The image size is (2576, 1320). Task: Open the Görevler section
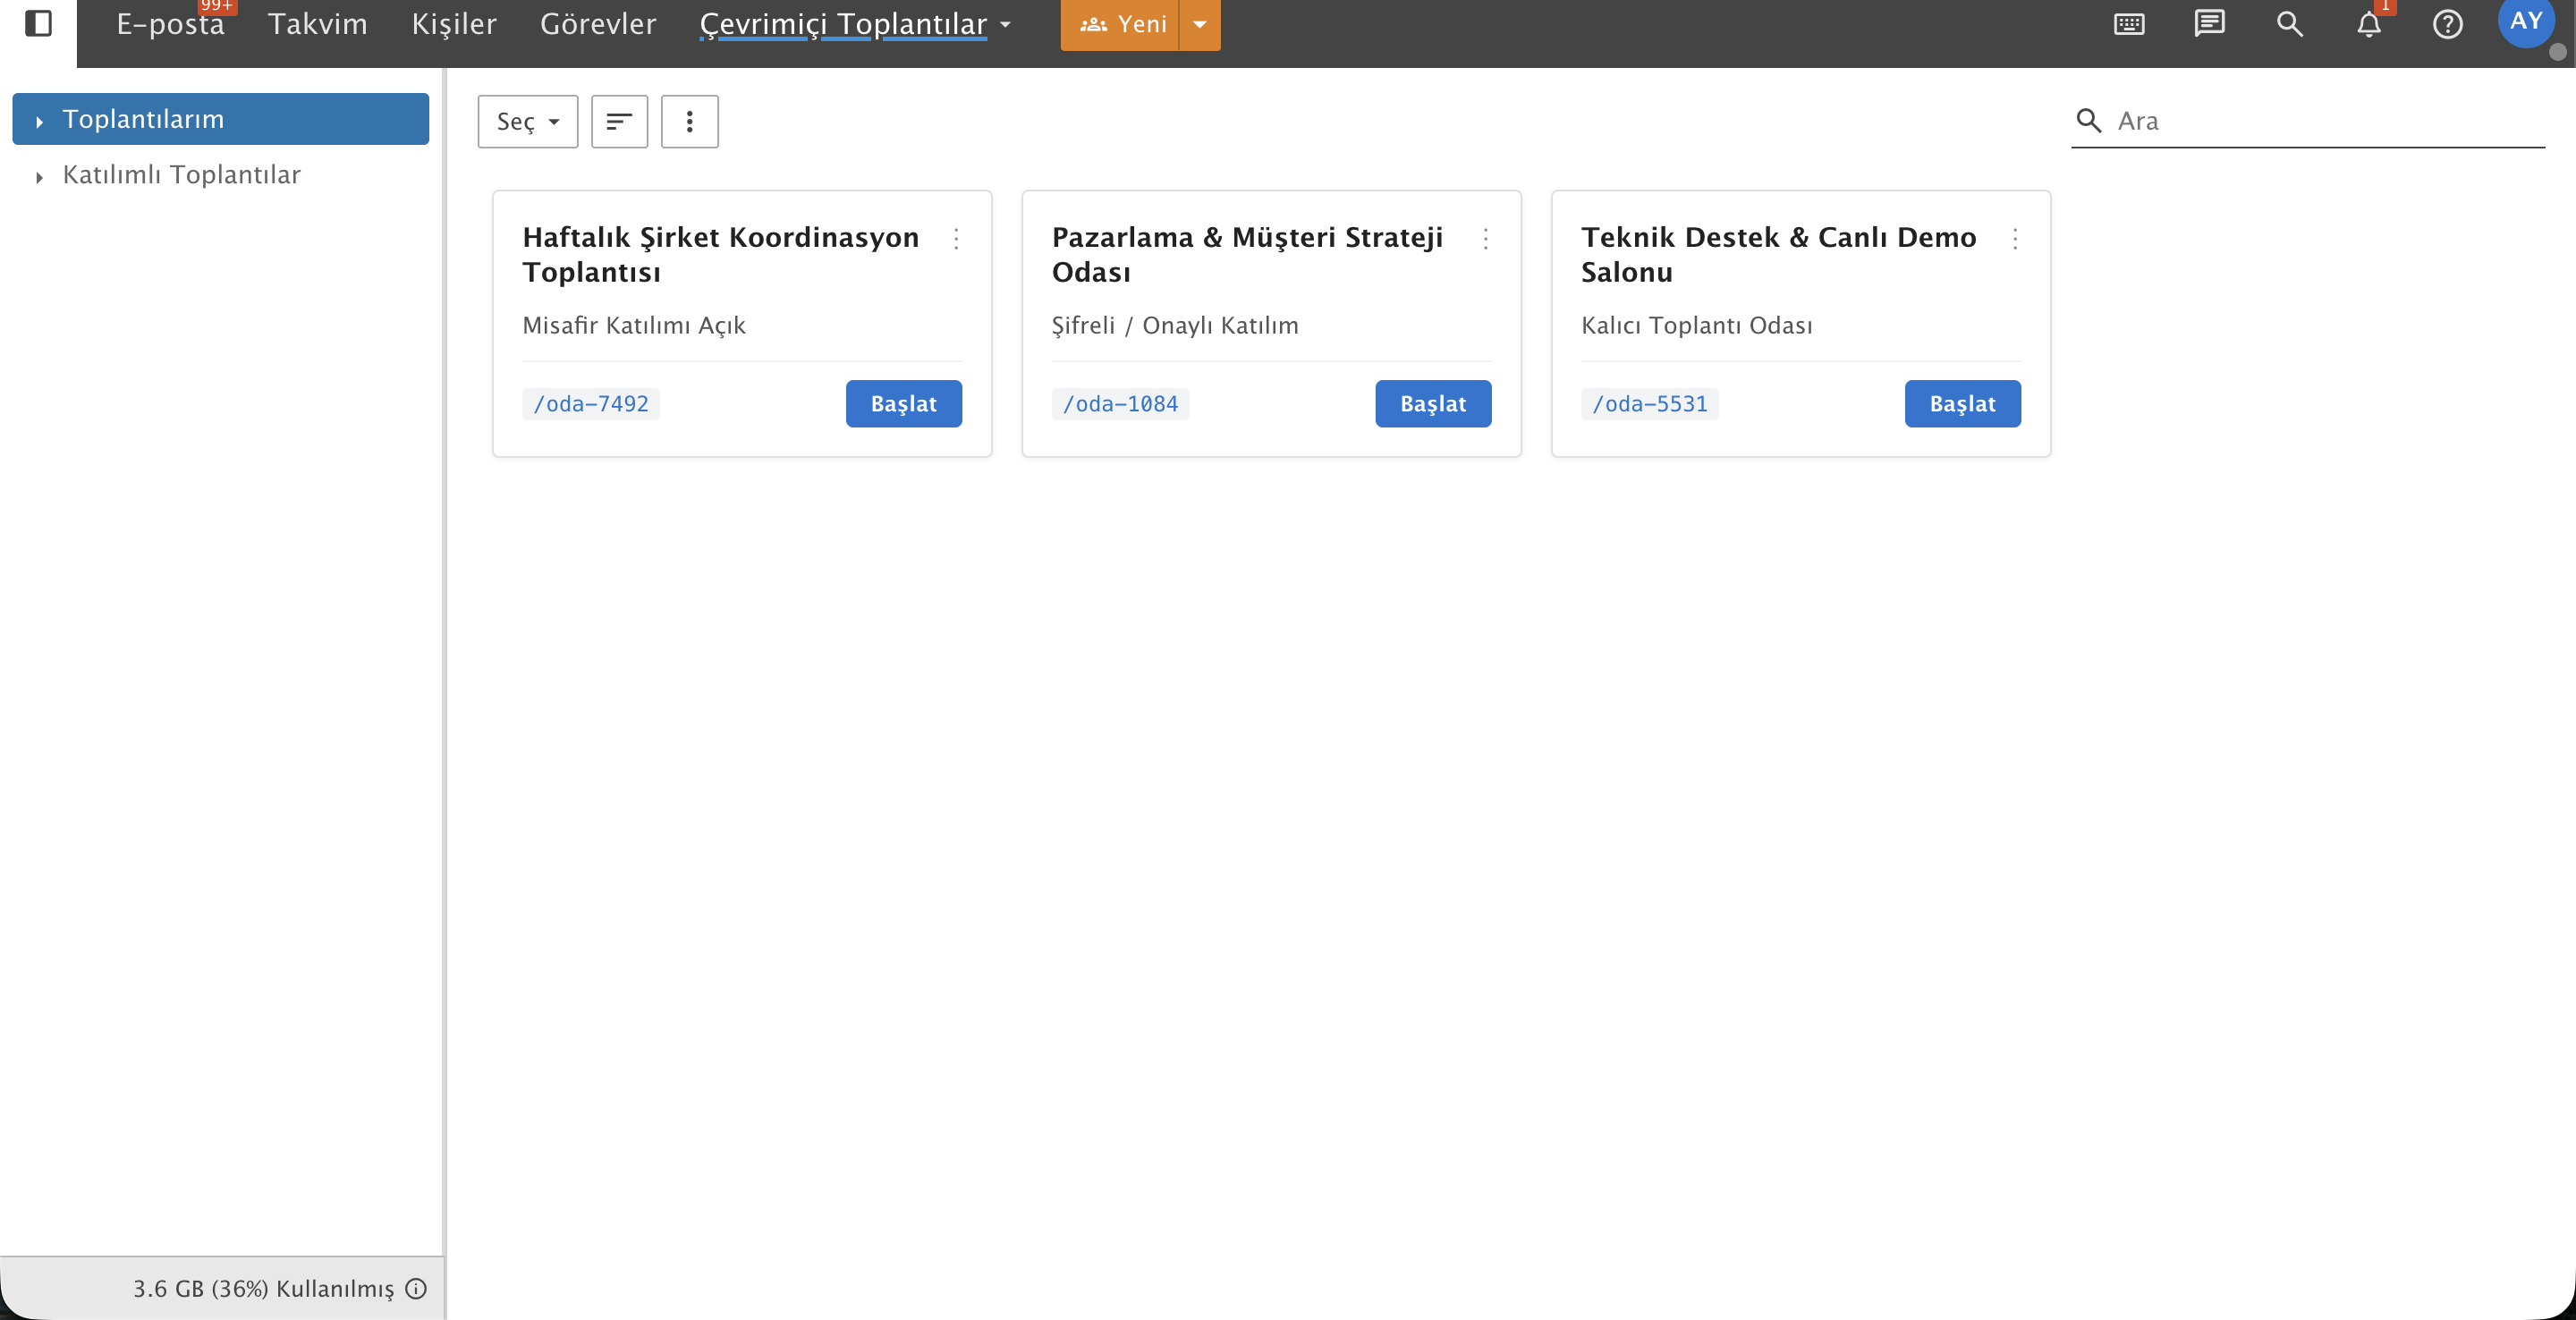pos(598,24)
